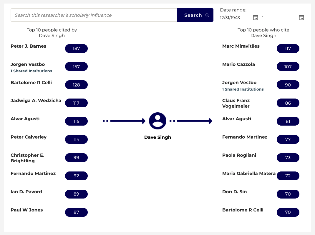Click the 70 badge beside Bartolome R Celli
This screenshot has width=315, height=235.
pos(288,212)
